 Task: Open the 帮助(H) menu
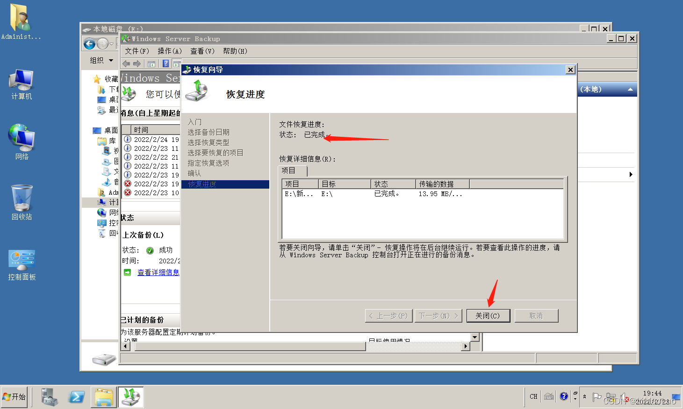235,51
